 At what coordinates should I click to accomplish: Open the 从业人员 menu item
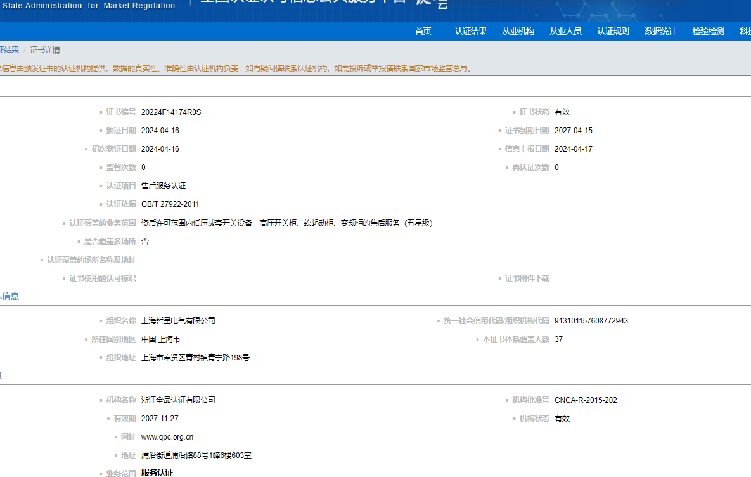(565, 31)
